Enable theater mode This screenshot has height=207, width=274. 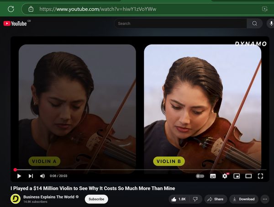click(x=248, y=176)
